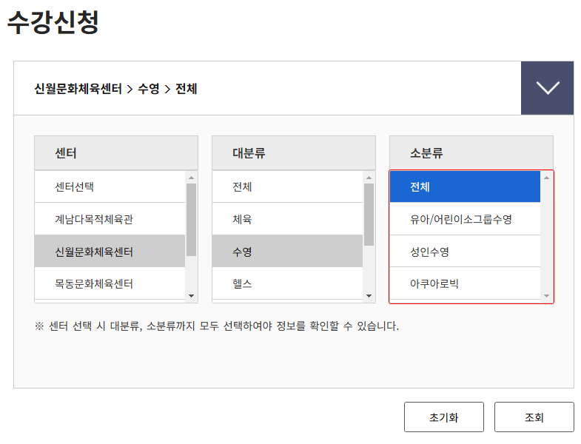Select 신월문화체육센터 in center list
Image resolution: width=581 pixels, height=444 pixels.
pyautogui.click(x=110, y=252)
